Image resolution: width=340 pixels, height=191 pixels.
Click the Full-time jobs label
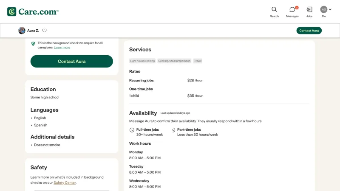click(147, 129)
